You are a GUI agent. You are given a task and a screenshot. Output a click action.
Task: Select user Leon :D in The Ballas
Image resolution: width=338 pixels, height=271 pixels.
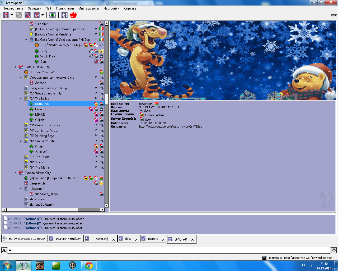click(x=40, y=109)
